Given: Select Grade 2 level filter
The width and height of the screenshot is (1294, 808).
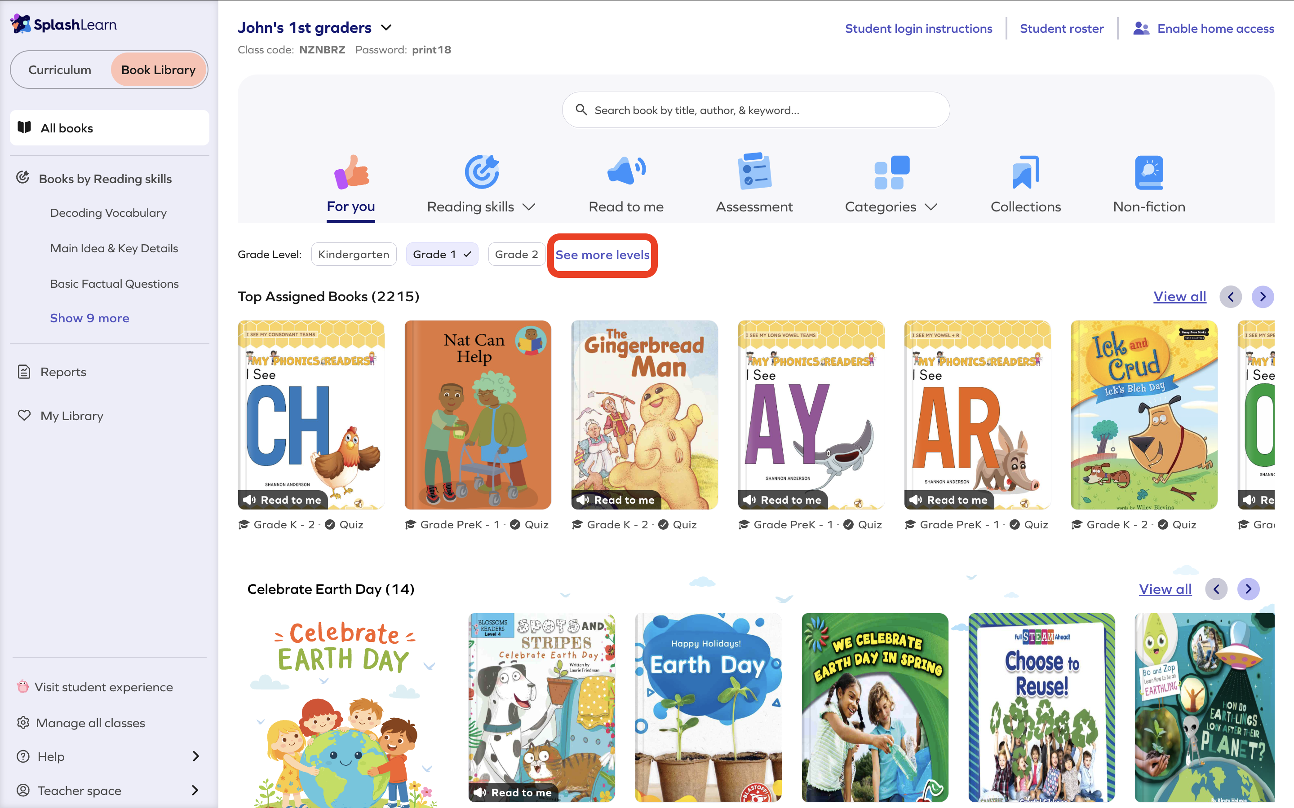Looking at the screenshot, I should (516, 255).
